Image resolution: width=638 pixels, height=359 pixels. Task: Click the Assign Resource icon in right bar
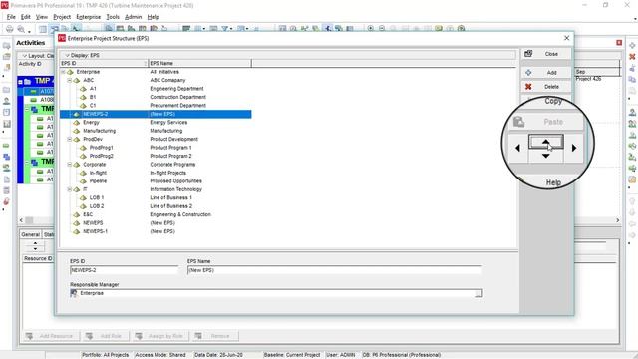coord(632,113)
